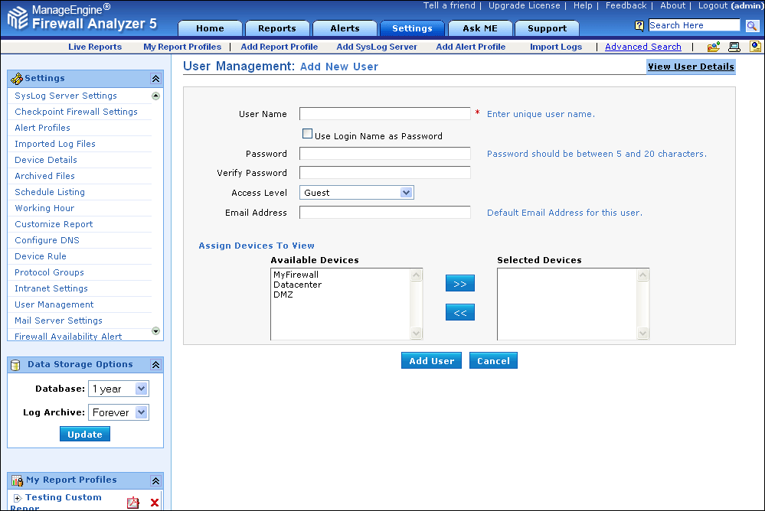Click Available Devices scrollbar down arrow
765x511 pixels.
pyautogui.click(x=416, y=334)
